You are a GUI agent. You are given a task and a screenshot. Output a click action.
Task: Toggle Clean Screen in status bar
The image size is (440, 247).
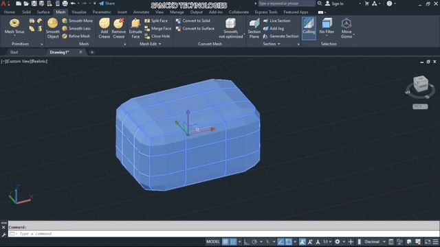pyautogui.click(x=428, y=242)
